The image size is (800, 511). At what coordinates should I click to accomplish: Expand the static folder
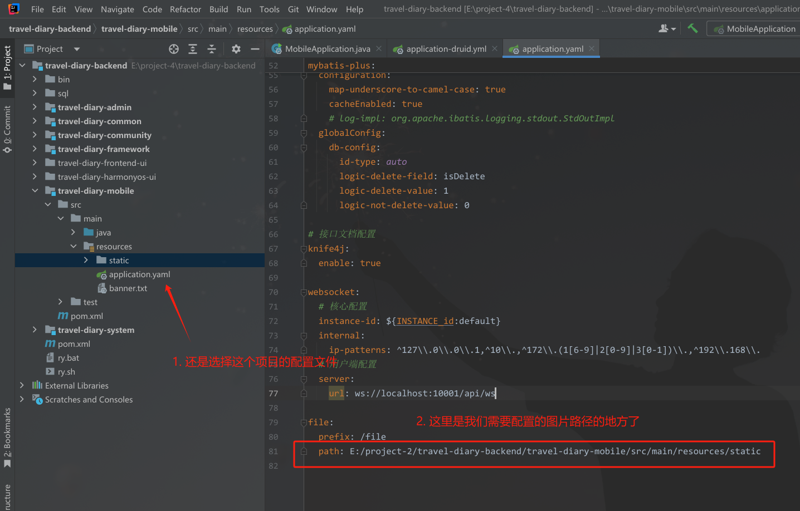86,261
